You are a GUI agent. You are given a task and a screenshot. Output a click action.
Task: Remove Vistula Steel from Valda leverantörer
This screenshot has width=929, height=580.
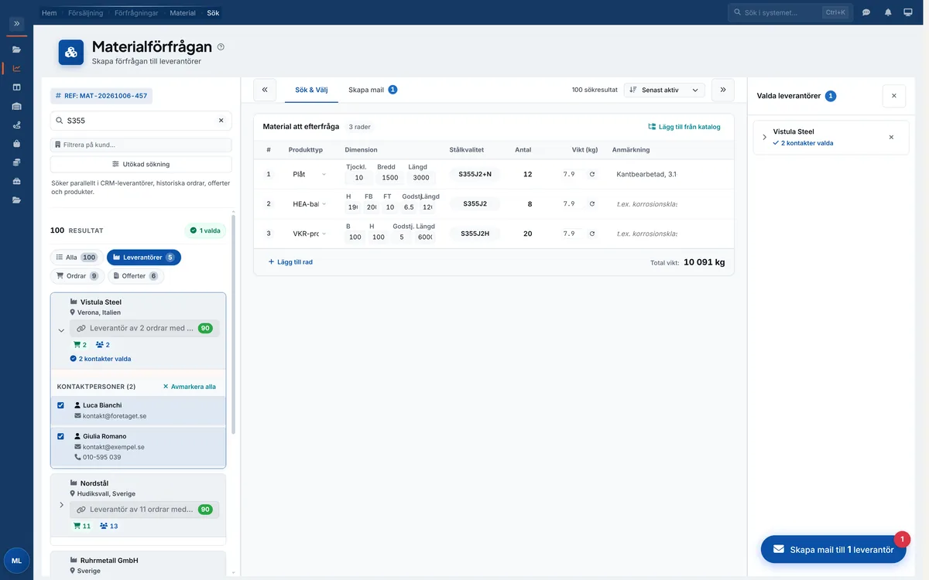coord(891,137)
